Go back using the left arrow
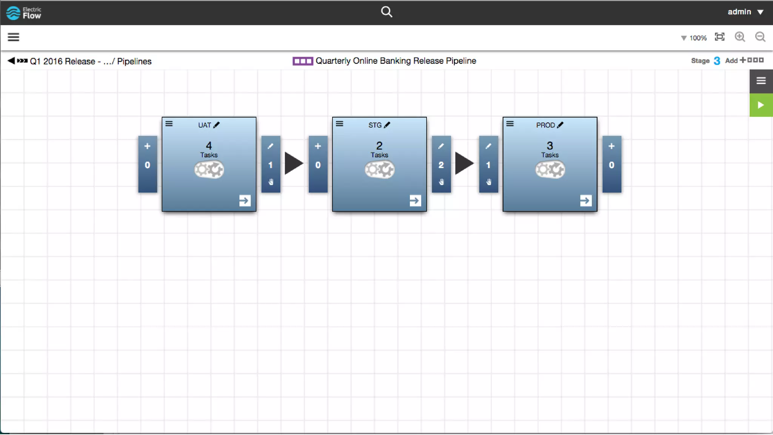 pyautogui.click(x=11, y=60)
